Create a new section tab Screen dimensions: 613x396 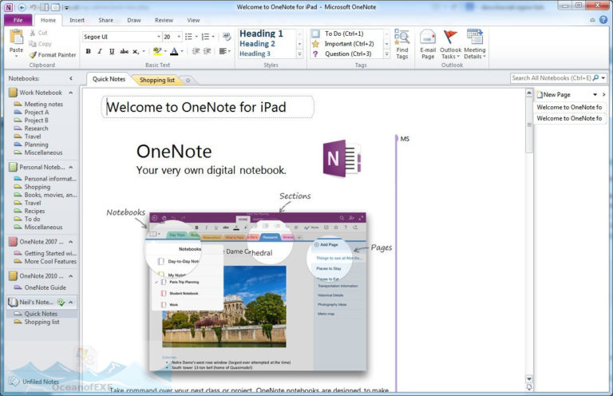(x=188, y=80)
